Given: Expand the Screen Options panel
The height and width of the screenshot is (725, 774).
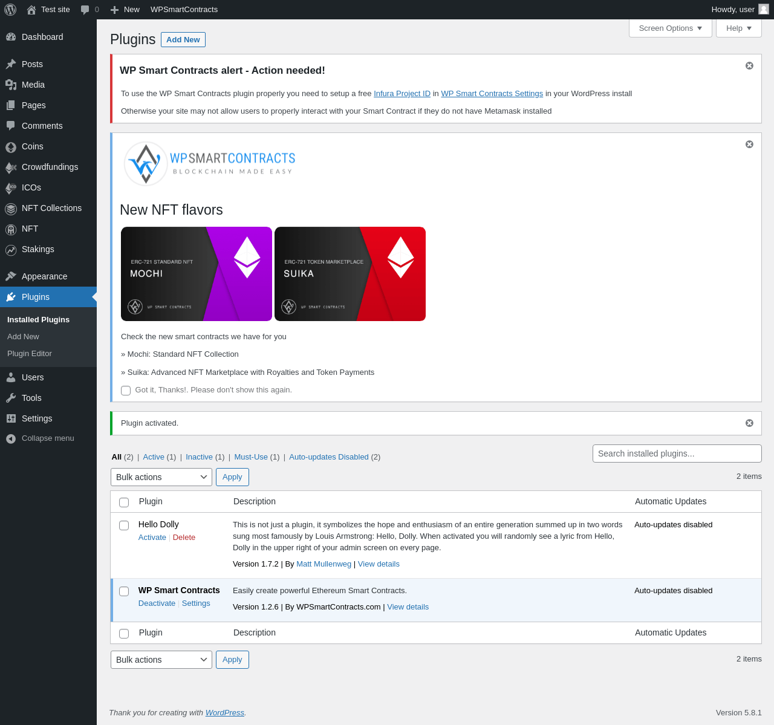Looking at the screenshot, I should [671, 28].
